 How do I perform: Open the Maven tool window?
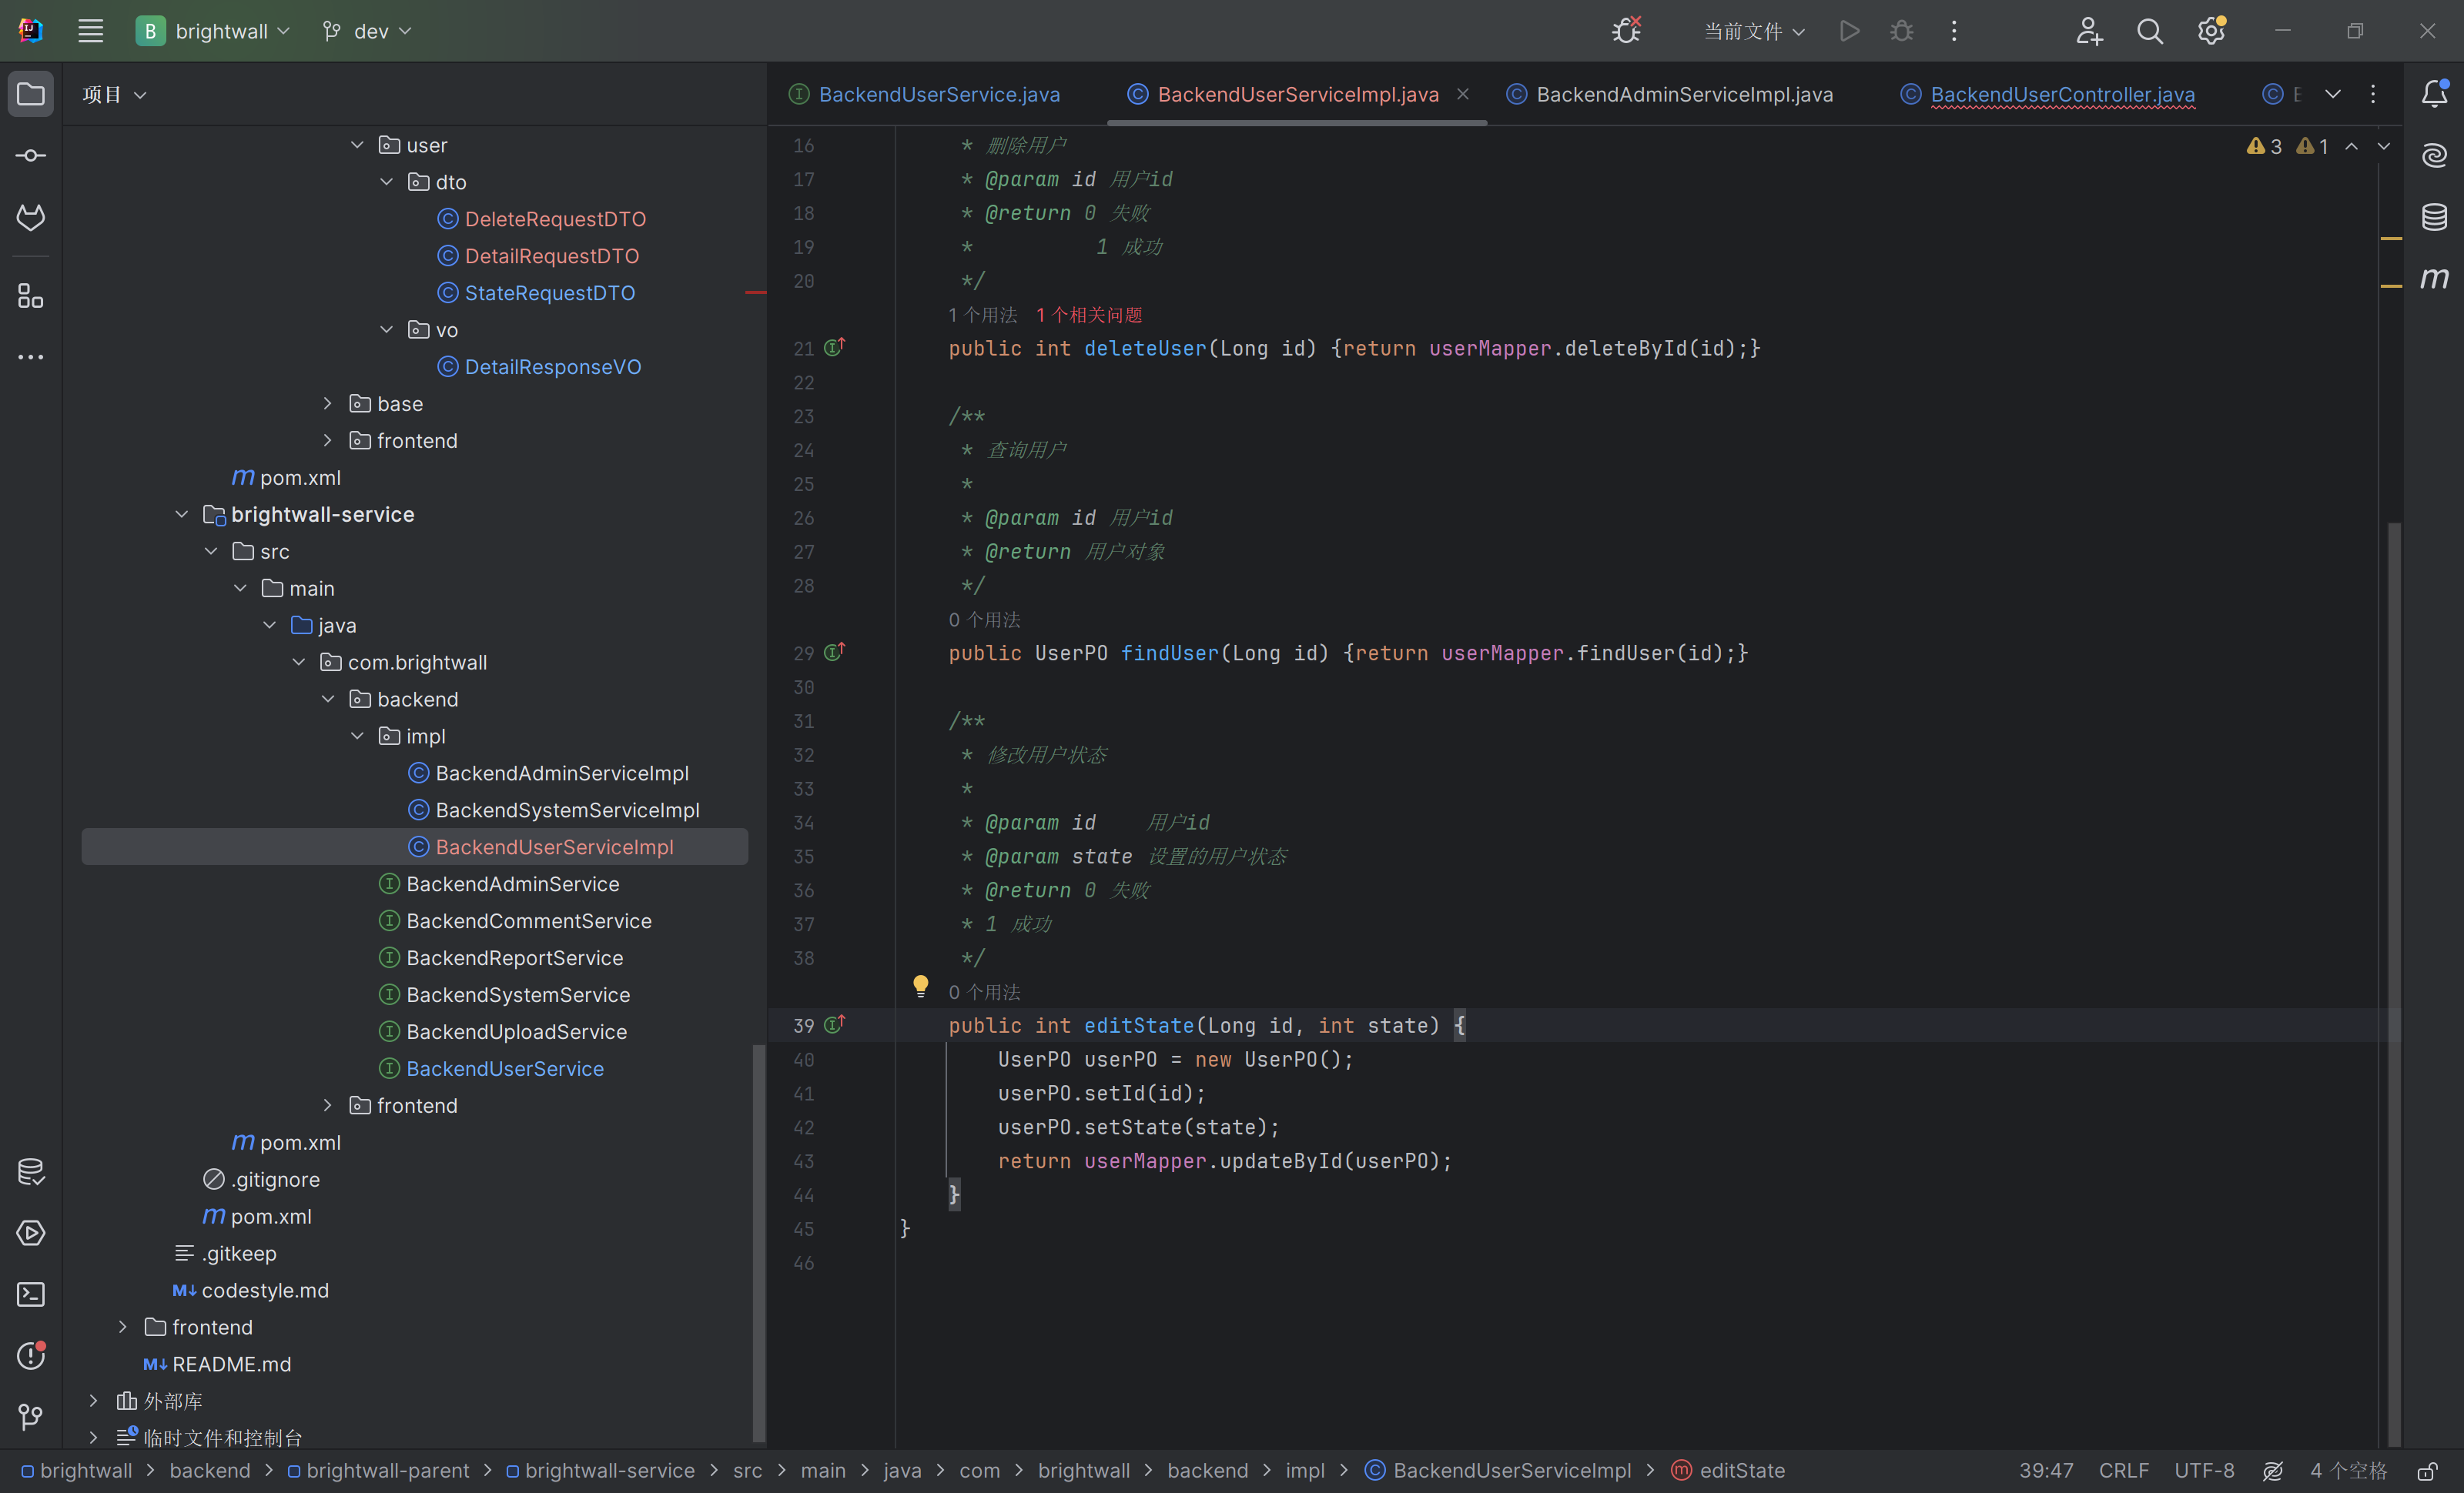(2434, 278)
